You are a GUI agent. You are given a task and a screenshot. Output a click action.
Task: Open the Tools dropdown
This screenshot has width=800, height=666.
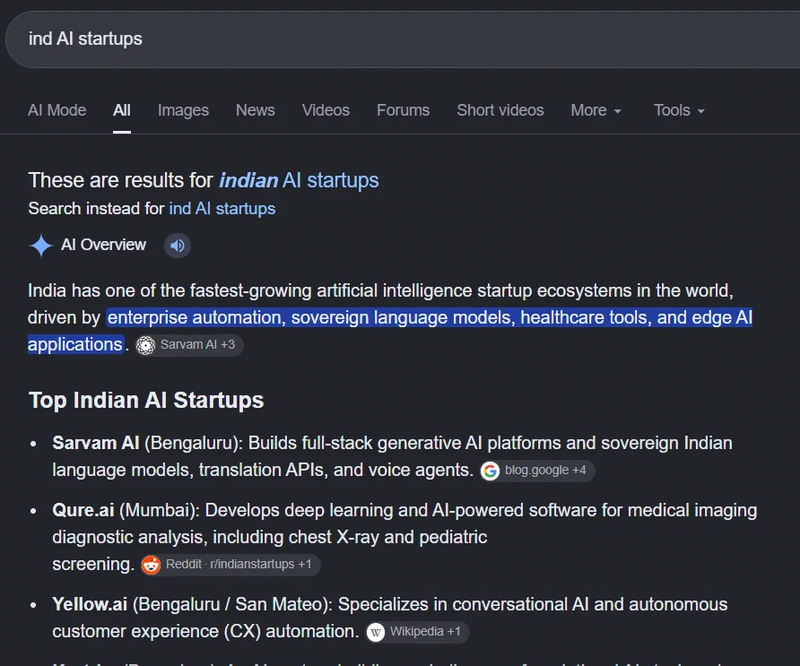(679, 110)
